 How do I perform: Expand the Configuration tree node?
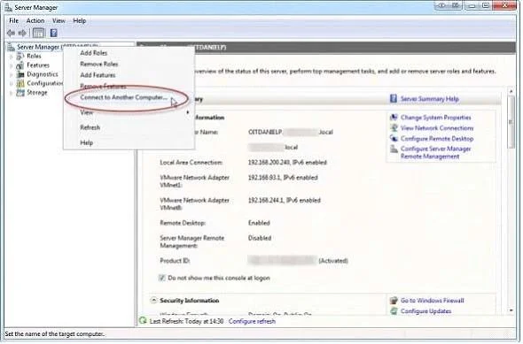(11, 83)
